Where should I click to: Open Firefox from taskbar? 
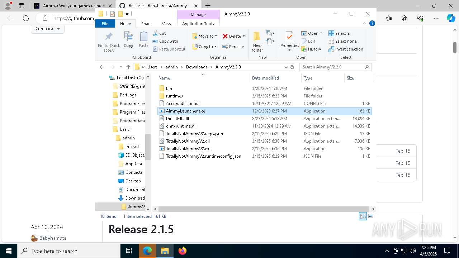pos(182,251)
